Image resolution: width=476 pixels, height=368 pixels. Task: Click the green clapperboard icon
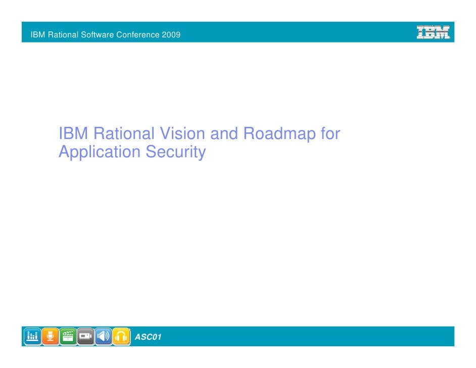tap(68, 336)
